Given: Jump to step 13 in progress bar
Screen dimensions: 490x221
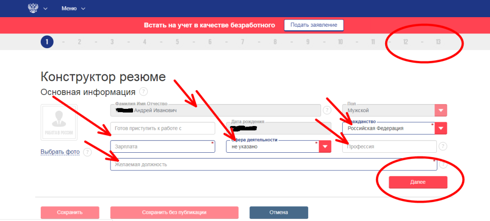Looking at the screenshot, I should click(438, 42).
